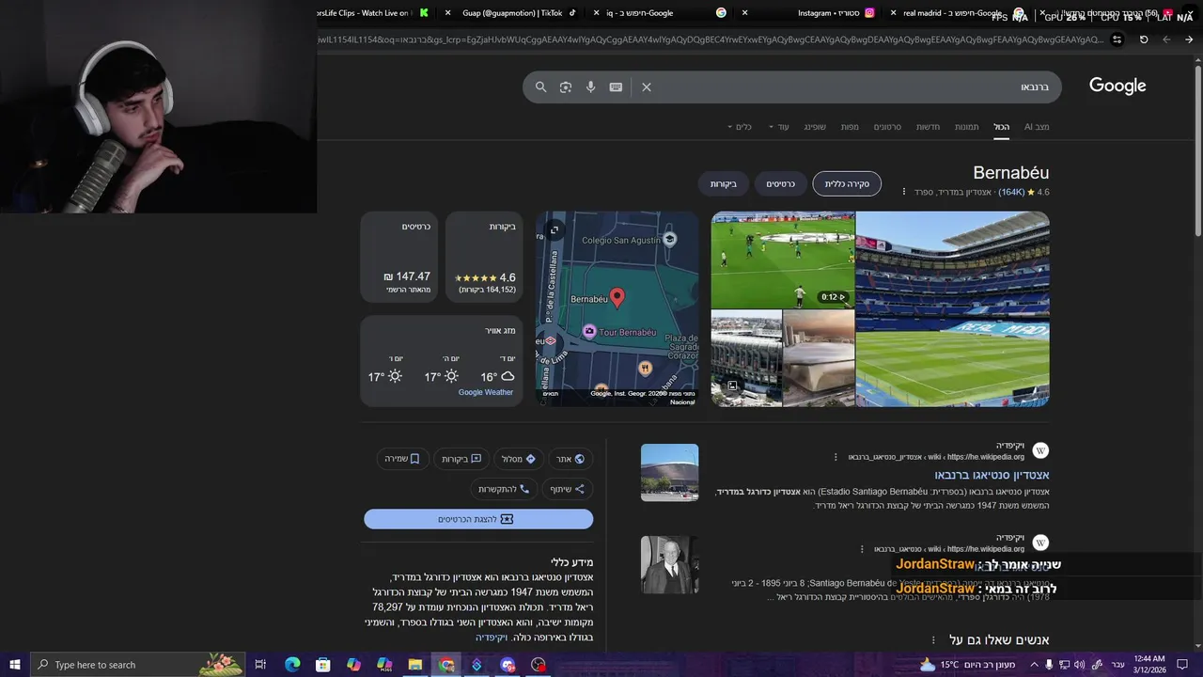1203x677 pixels.
Task: Close the Guap TikTok browser tab
Action: [x=448, y=13]
